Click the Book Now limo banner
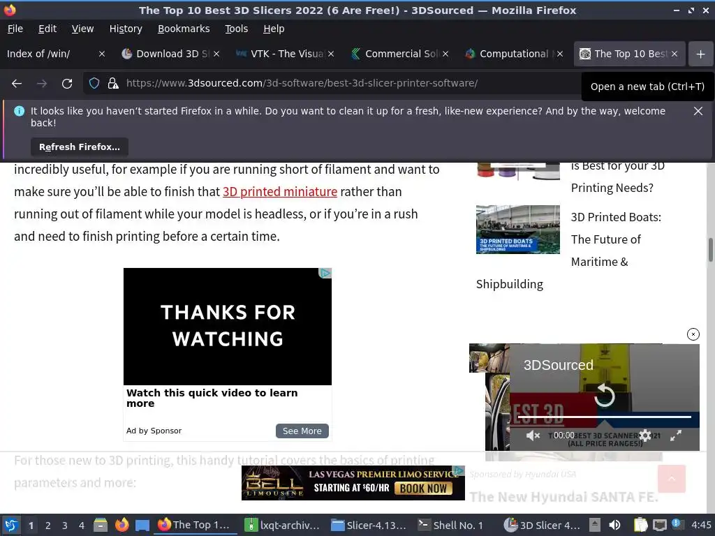The height and width of the screenshot is (536, 715). coord(353,483)
